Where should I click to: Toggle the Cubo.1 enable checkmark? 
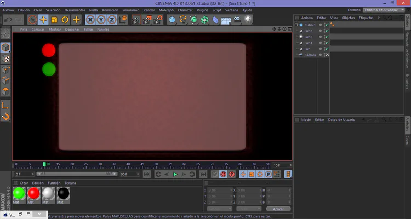click(327, 25)
